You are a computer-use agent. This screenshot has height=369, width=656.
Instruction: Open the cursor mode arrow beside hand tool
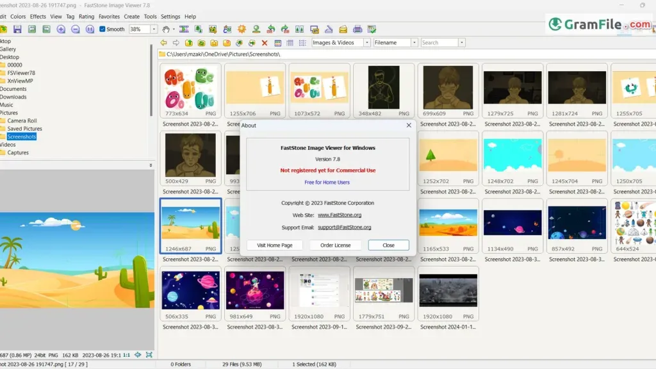[x=174, y=29]
